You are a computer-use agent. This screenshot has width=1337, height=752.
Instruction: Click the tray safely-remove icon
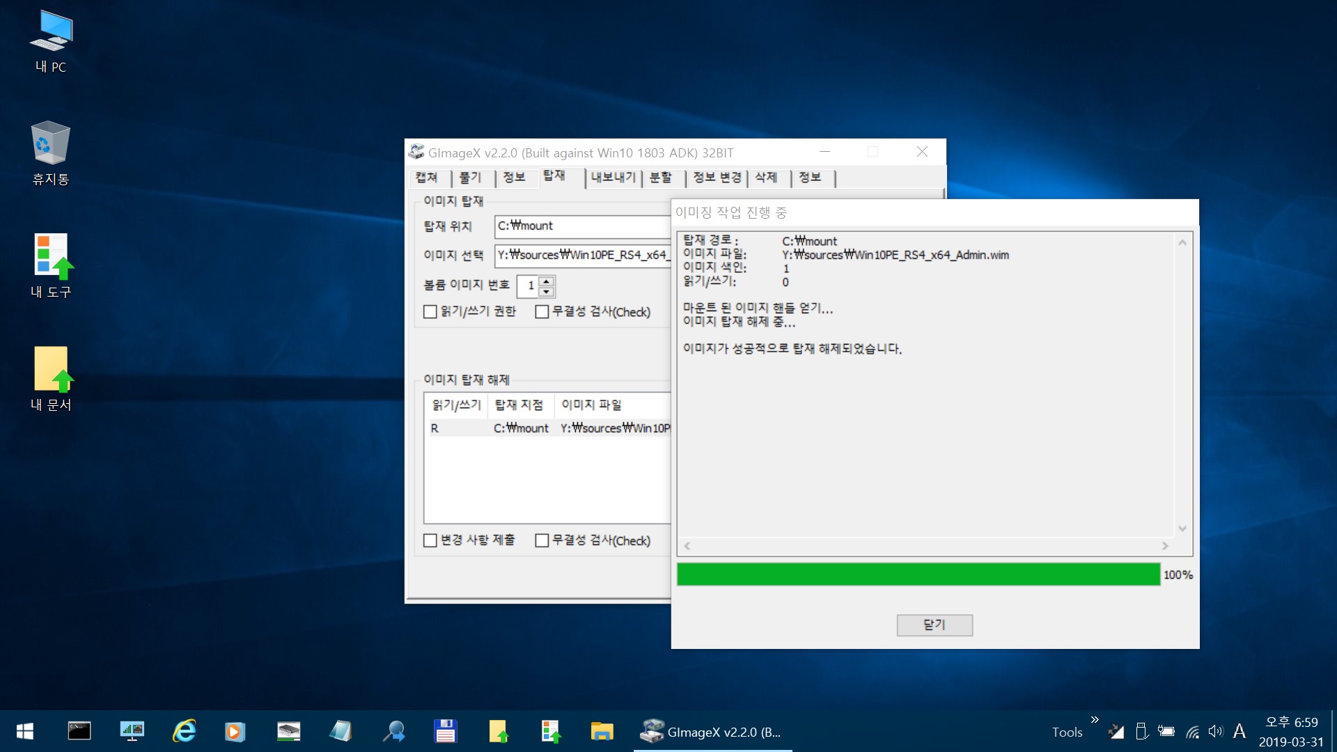click(x=1116, y=731)
